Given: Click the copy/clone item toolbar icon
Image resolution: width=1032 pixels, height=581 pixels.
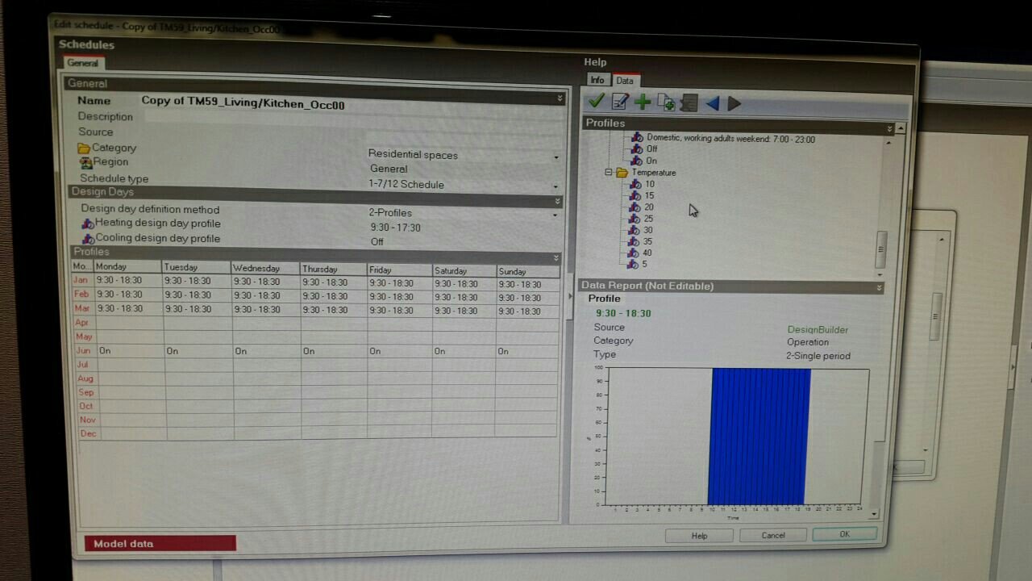Looking at the screenshot, I should (666, 102).
